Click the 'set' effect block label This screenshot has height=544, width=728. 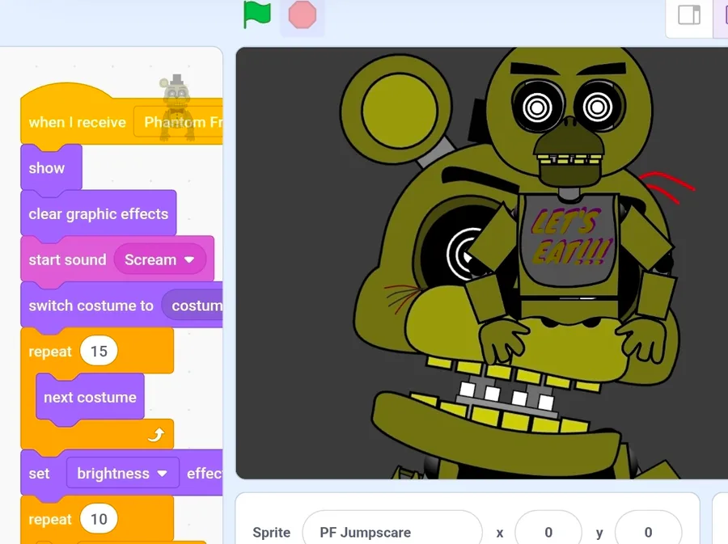click(39, 474)
